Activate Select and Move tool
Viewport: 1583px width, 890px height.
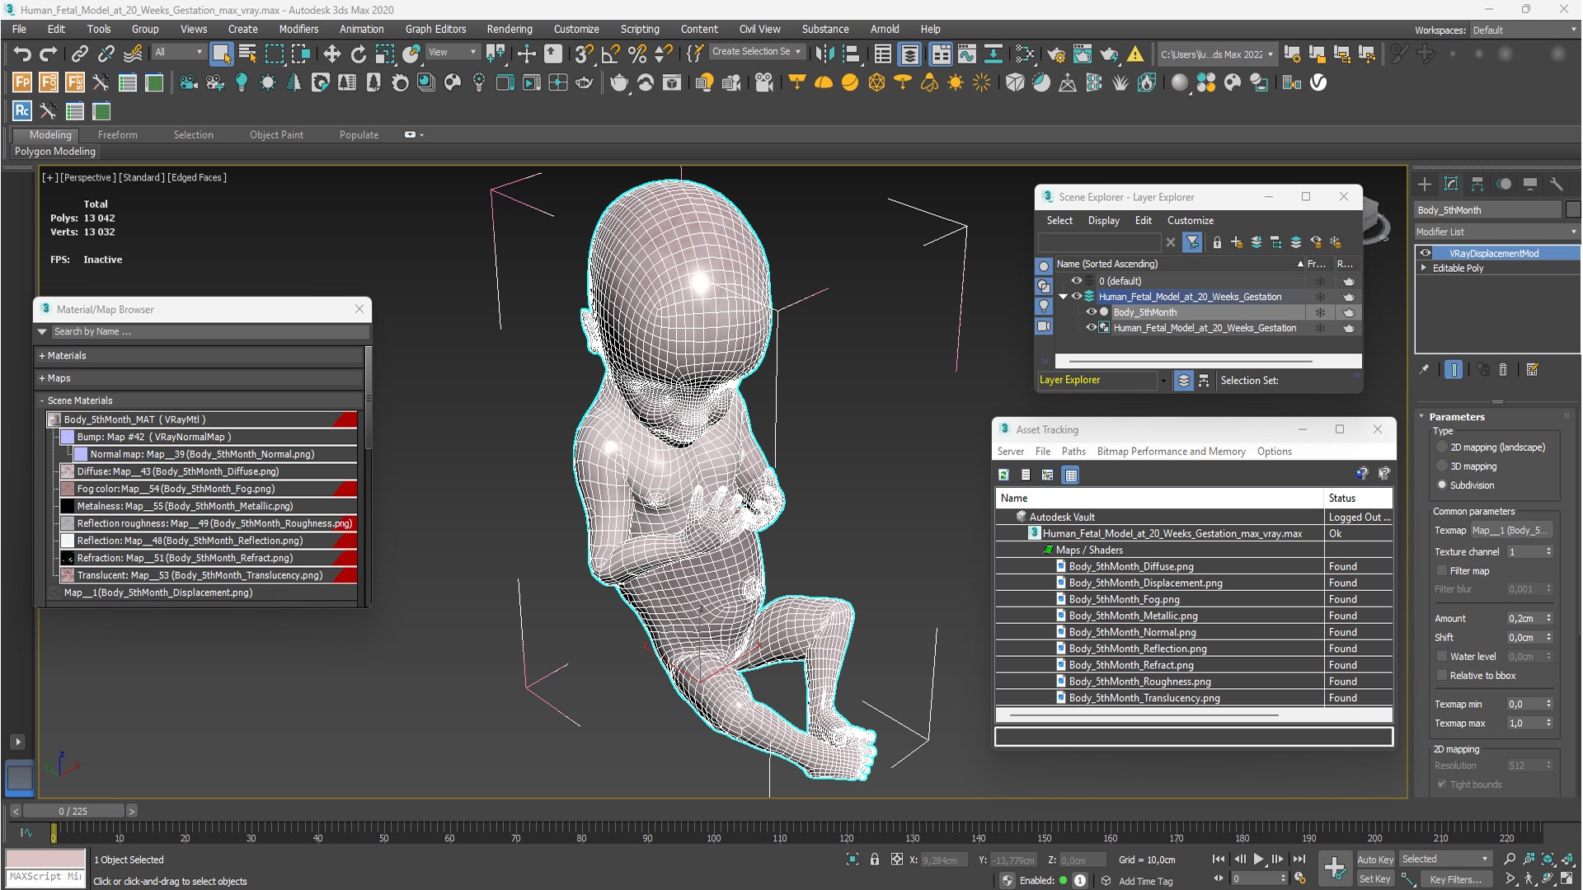[331, 54]
